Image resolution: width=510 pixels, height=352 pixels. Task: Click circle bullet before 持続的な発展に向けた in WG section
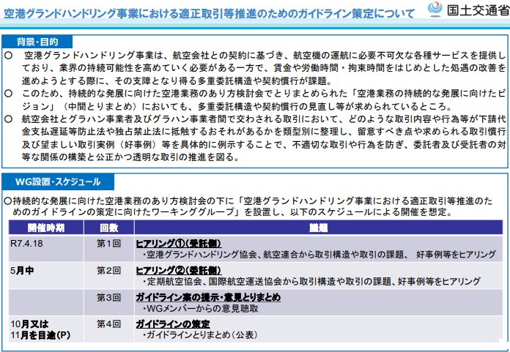(x=7, y=200)
